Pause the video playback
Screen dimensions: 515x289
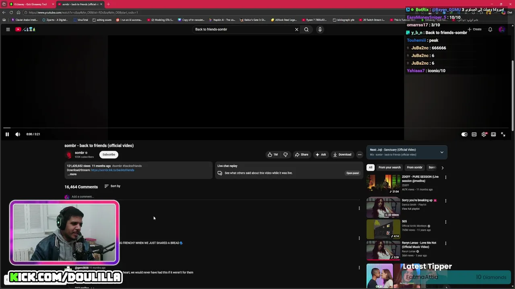coord(7,134)
